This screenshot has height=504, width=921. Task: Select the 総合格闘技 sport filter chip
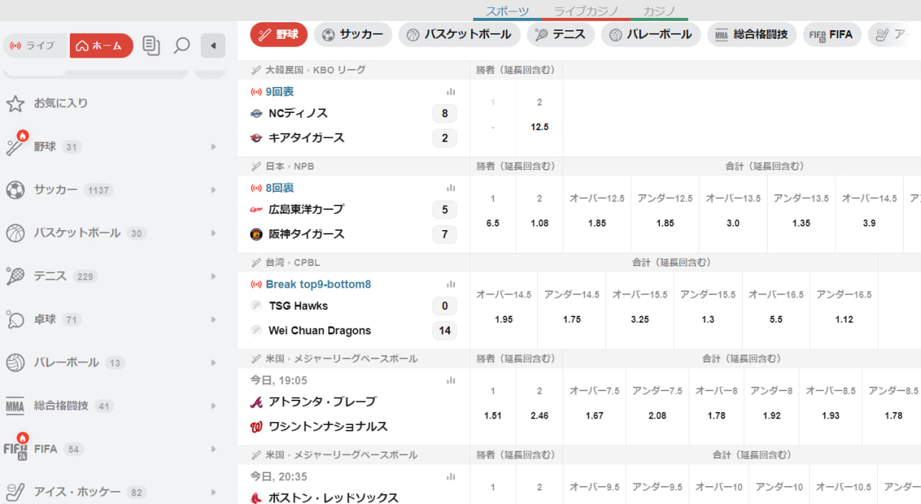752,34
